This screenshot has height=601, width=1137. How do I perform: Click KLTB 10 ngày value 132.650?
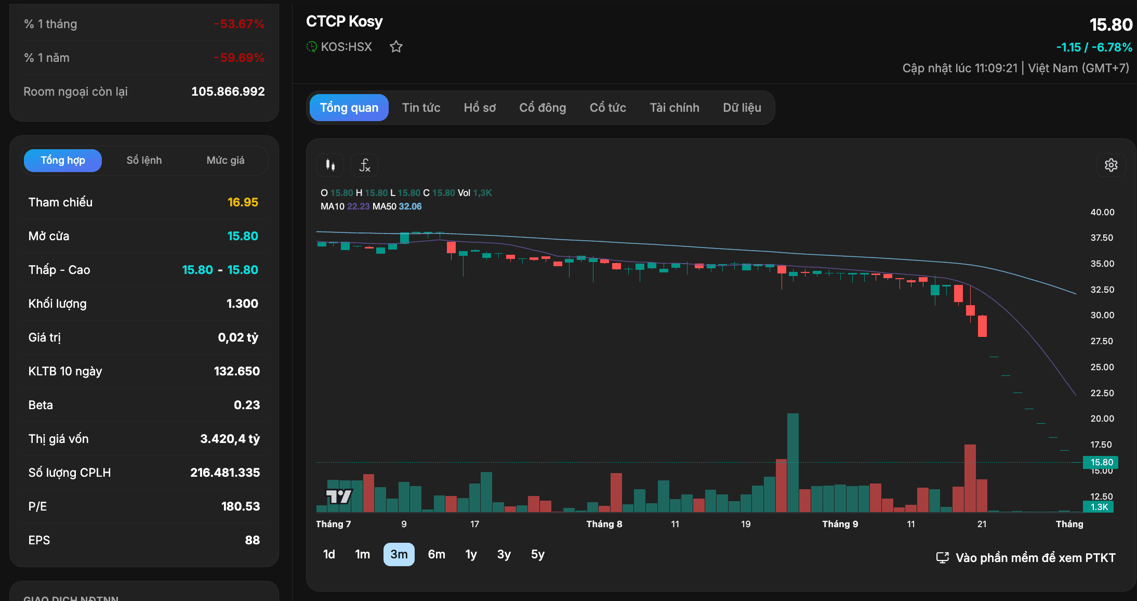tap(237, 371)
